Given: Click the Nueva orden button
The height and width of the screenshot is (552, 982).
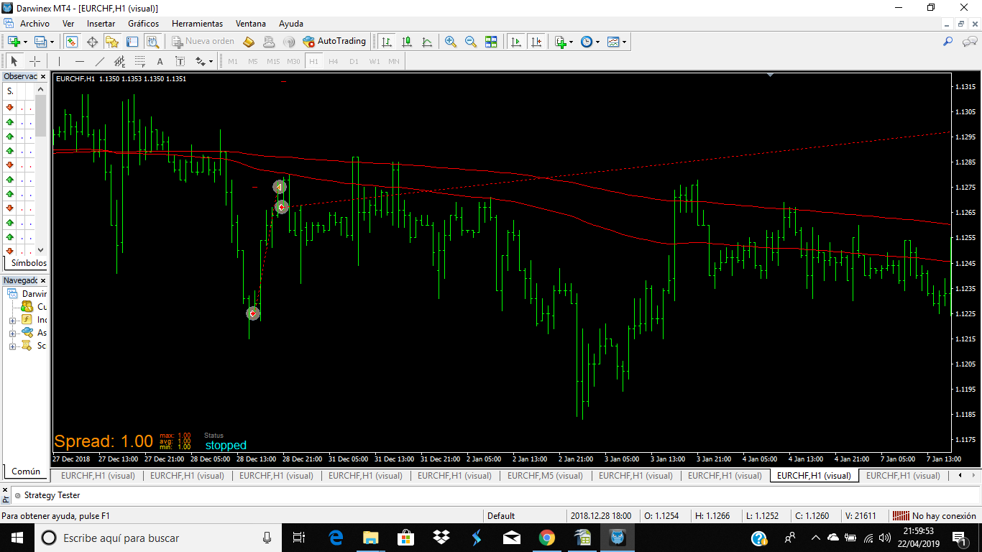Looking at the screenshot, I should [203, 42].
